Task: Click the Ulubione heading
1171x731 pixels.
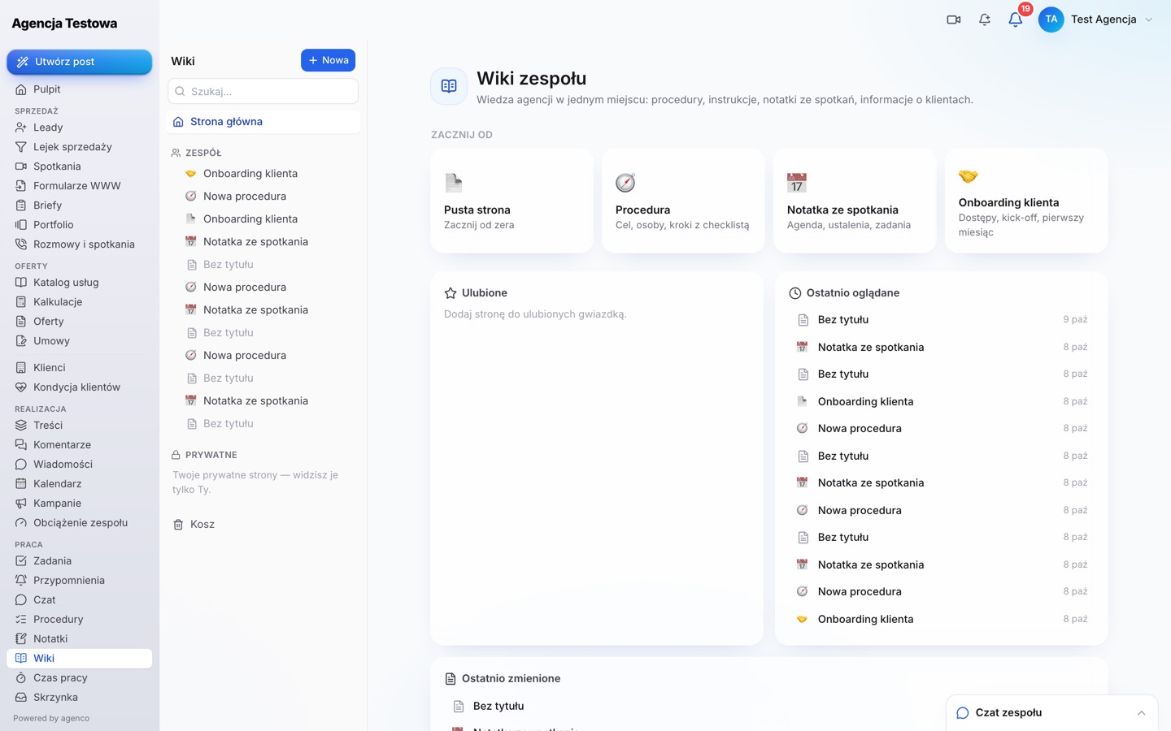Action: 485,293
